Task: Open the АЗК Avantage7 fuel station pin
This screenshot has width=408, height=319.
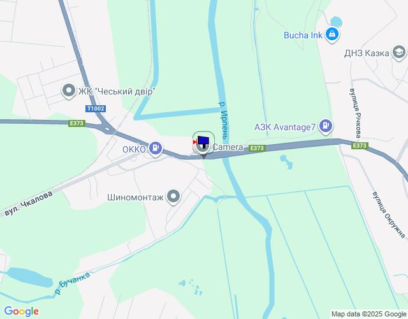Action: (326, 126)
